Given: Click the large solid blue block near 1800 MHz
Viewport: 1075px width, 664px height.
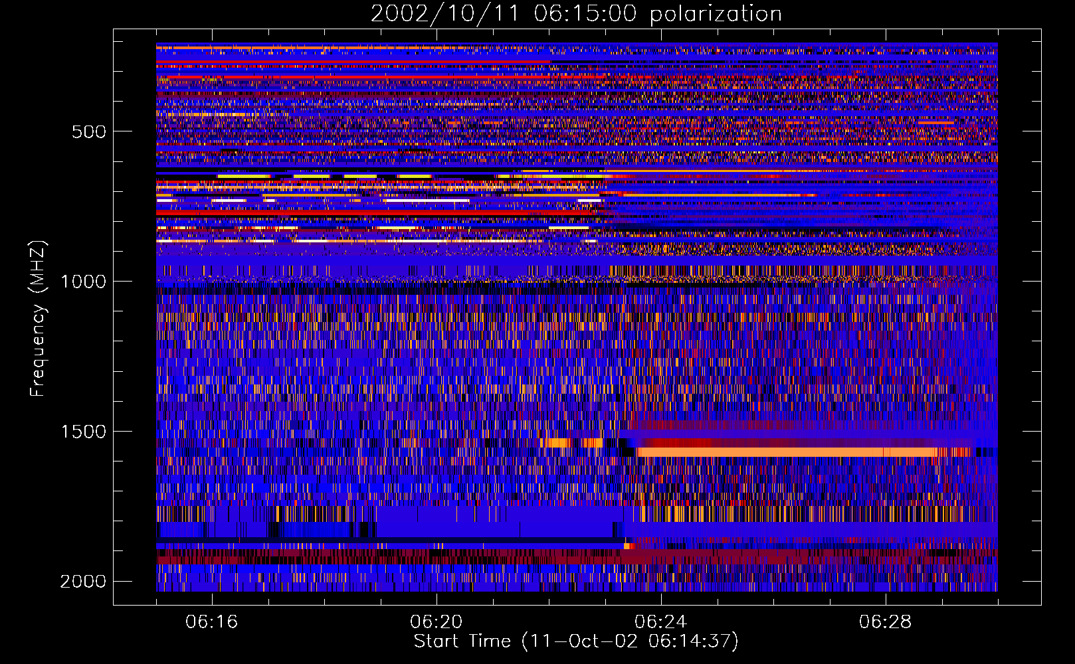Looking at the screenshot, I should (x=498, y=522).
